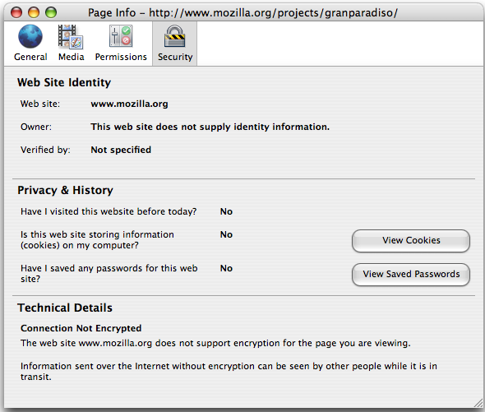Zoom window with green button
Viewport: 485px width, 412px height.
pyautogui.click(x=51, y=12)
